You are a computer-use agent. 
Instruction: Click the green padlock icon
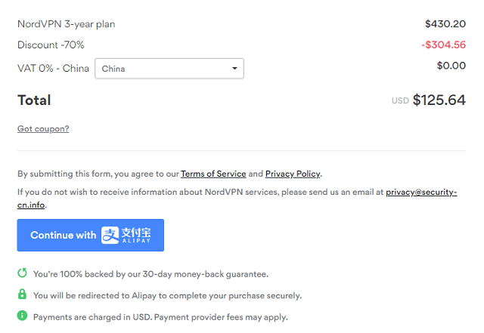click(x=23, y=294)
